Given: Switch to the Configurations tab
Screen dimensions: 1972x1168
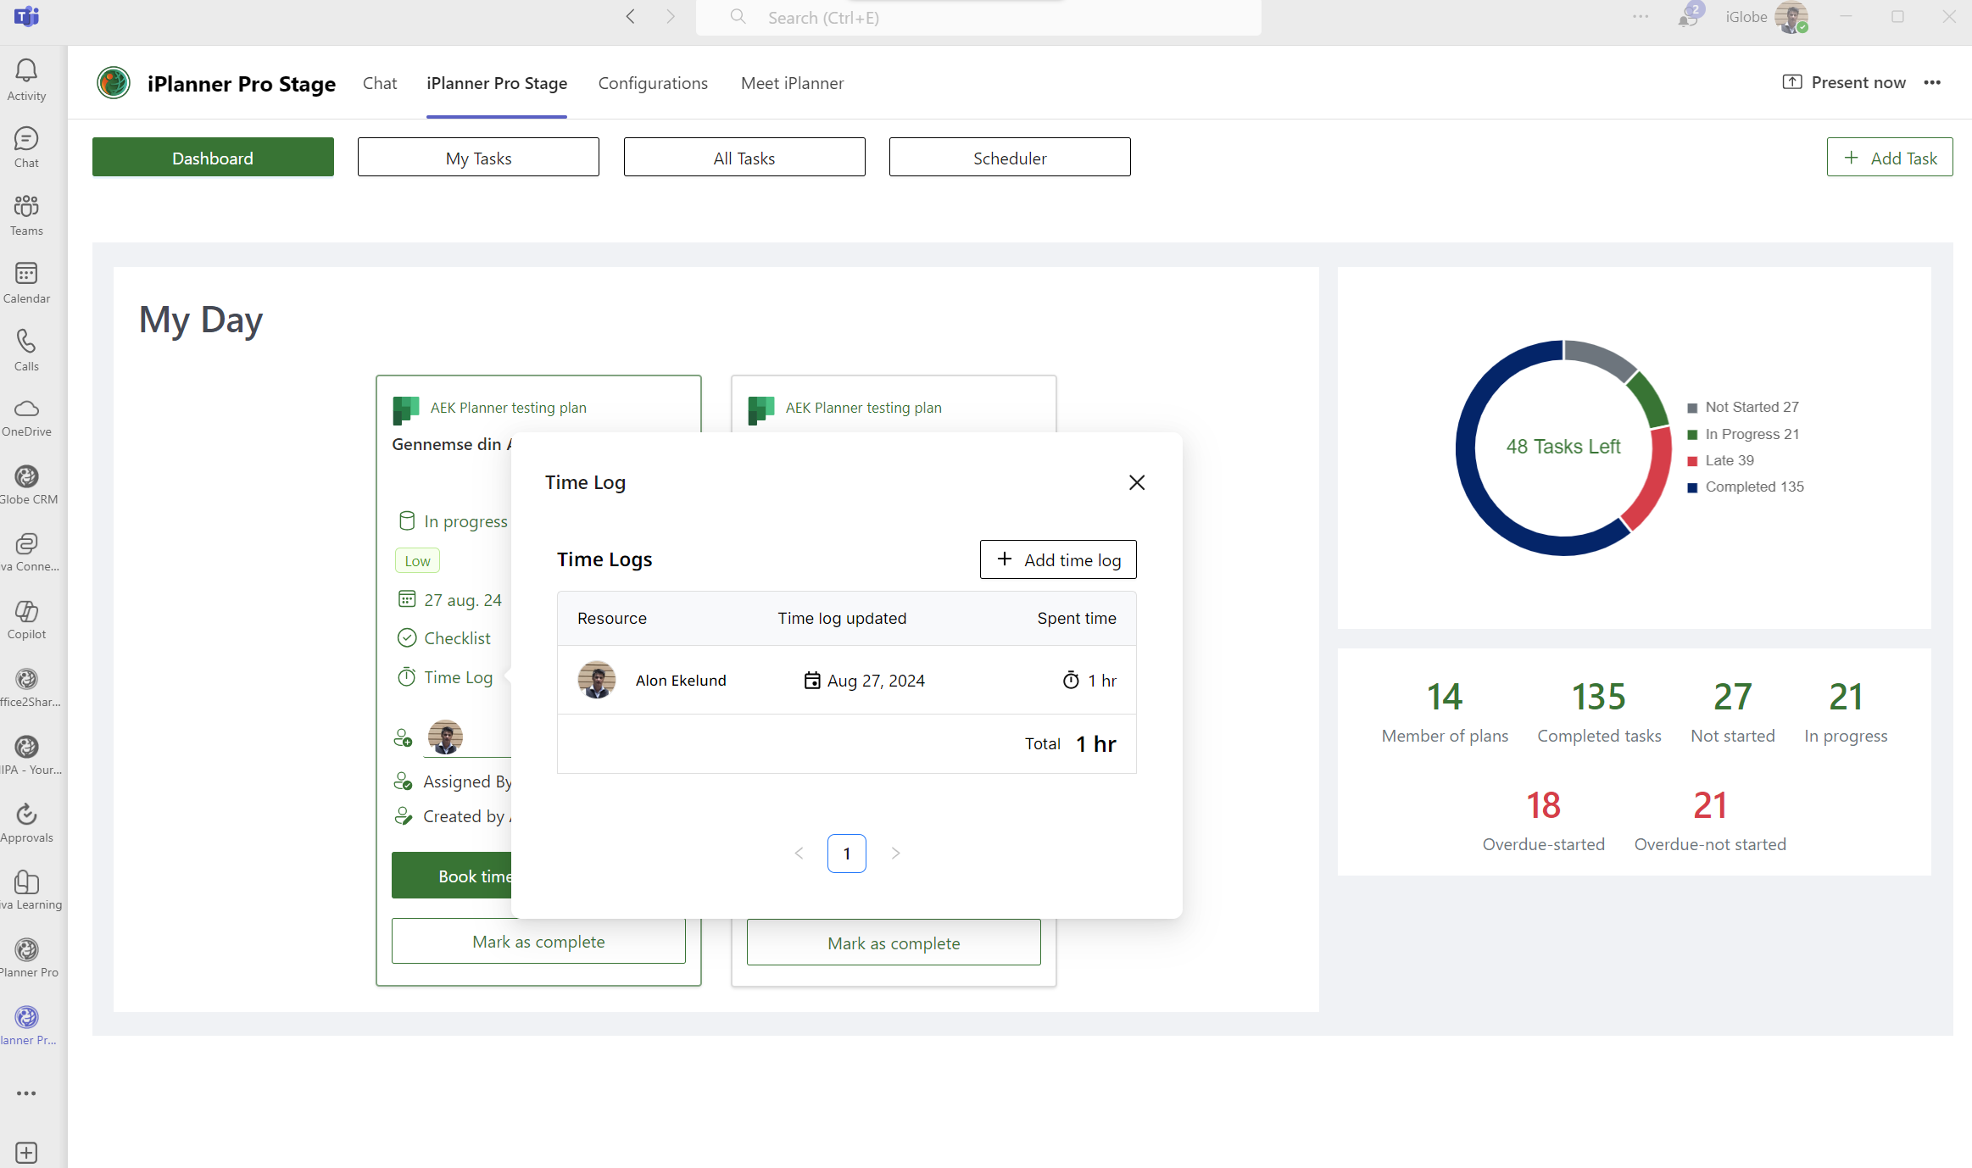Looking at the screenshot, I should pyautogui.click(x=653, y=83).
